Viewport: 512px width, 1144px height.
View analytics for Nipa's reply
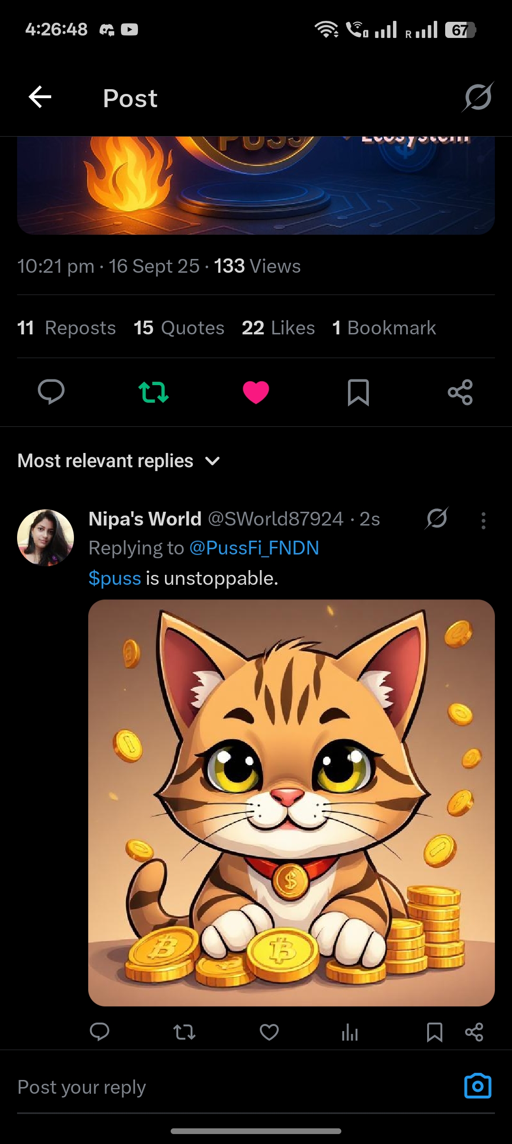350,1032
